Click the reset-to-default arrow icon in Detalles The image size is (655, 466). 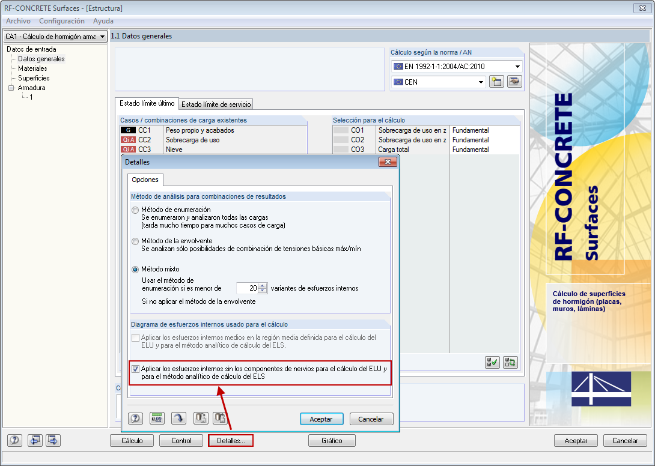[x=179, y=419]
